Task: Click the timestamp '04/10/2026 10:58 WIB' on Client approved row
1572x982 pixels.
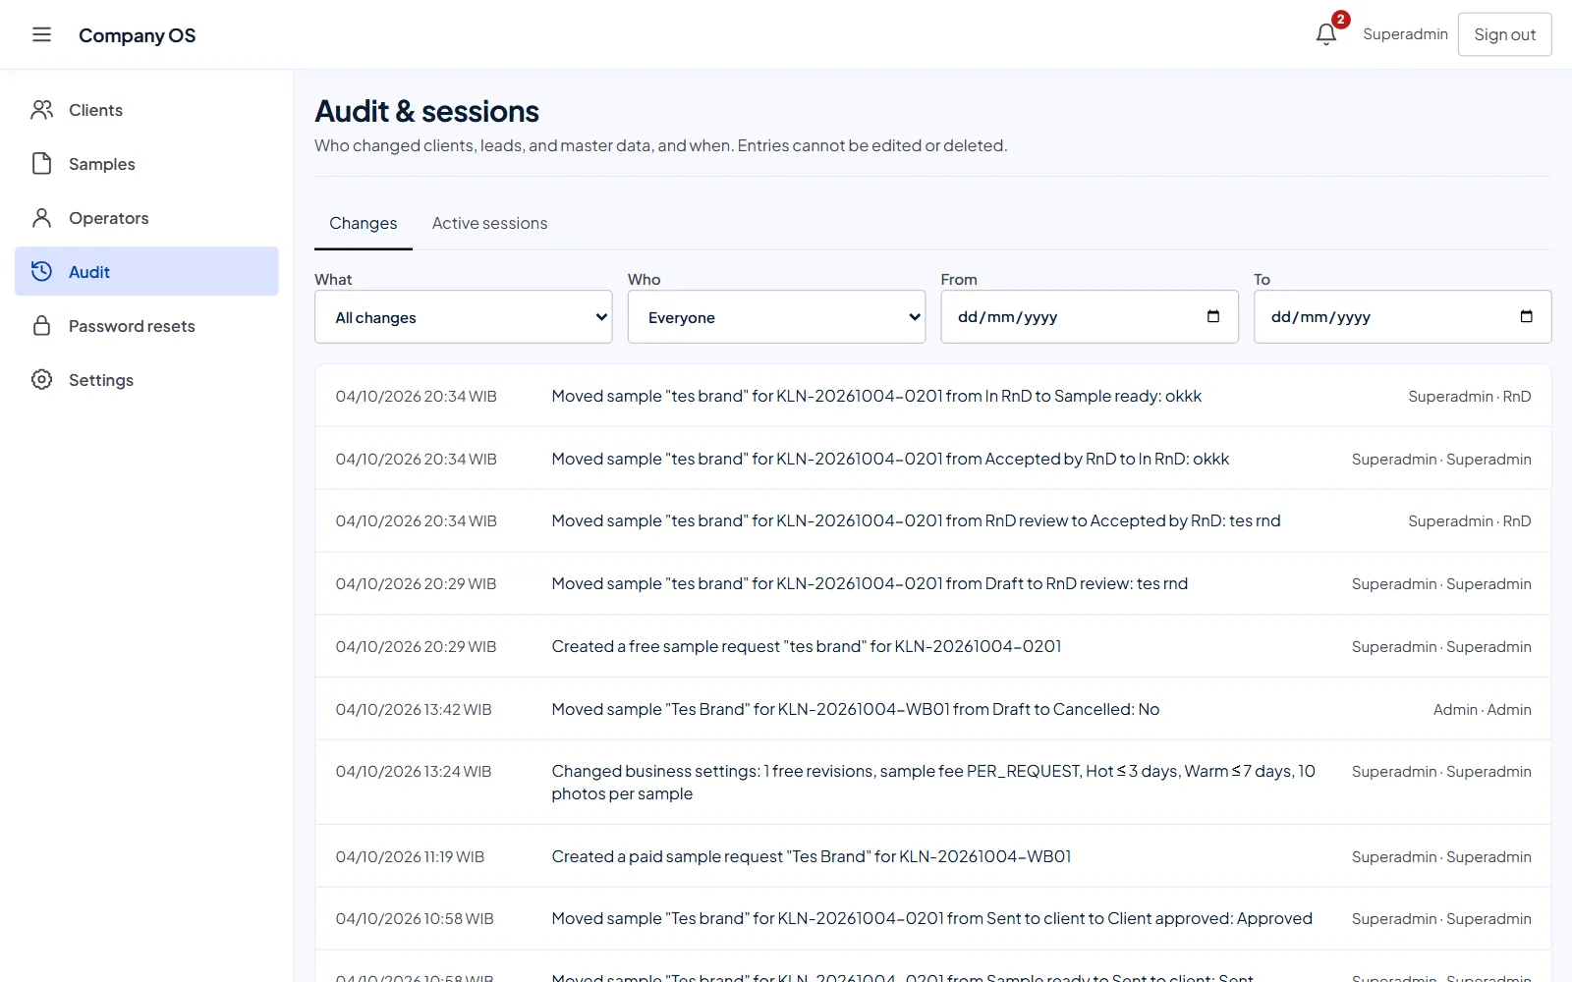Action: [x=415, y=918]
